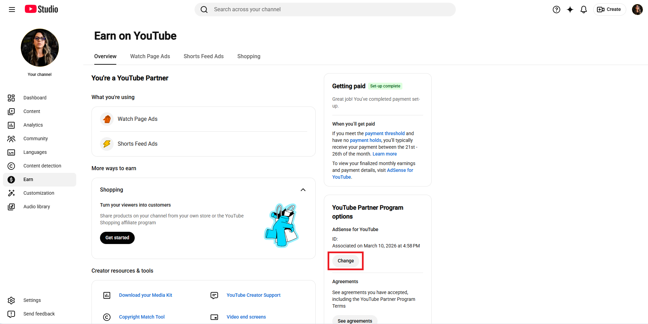
Task: Open Audio library from the sidebar
Action: pyautogui.click(x=39, y=207)
